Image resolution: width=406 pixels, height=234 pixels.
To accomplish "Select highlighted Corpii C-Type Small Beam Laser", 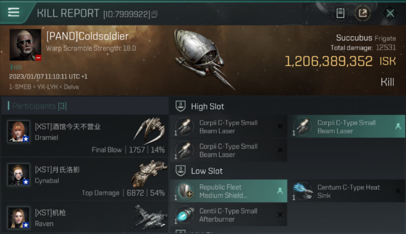I will (346, 127).
